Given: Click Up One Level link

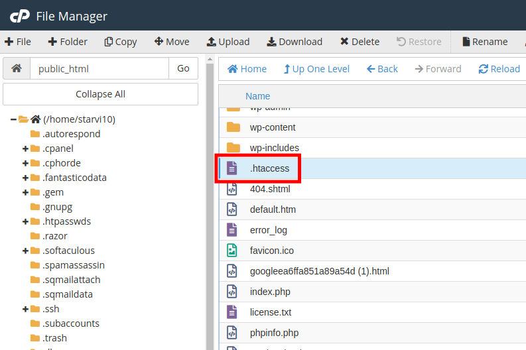Looking at the screenshot, I should point(316,69).
